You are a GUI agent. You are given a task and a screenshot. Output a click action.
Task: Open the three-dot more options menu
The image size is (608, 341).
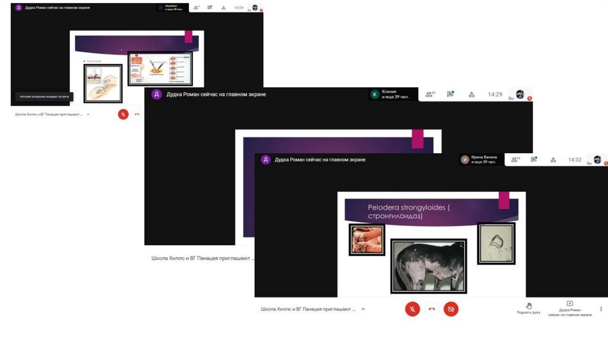click(601, 309)
